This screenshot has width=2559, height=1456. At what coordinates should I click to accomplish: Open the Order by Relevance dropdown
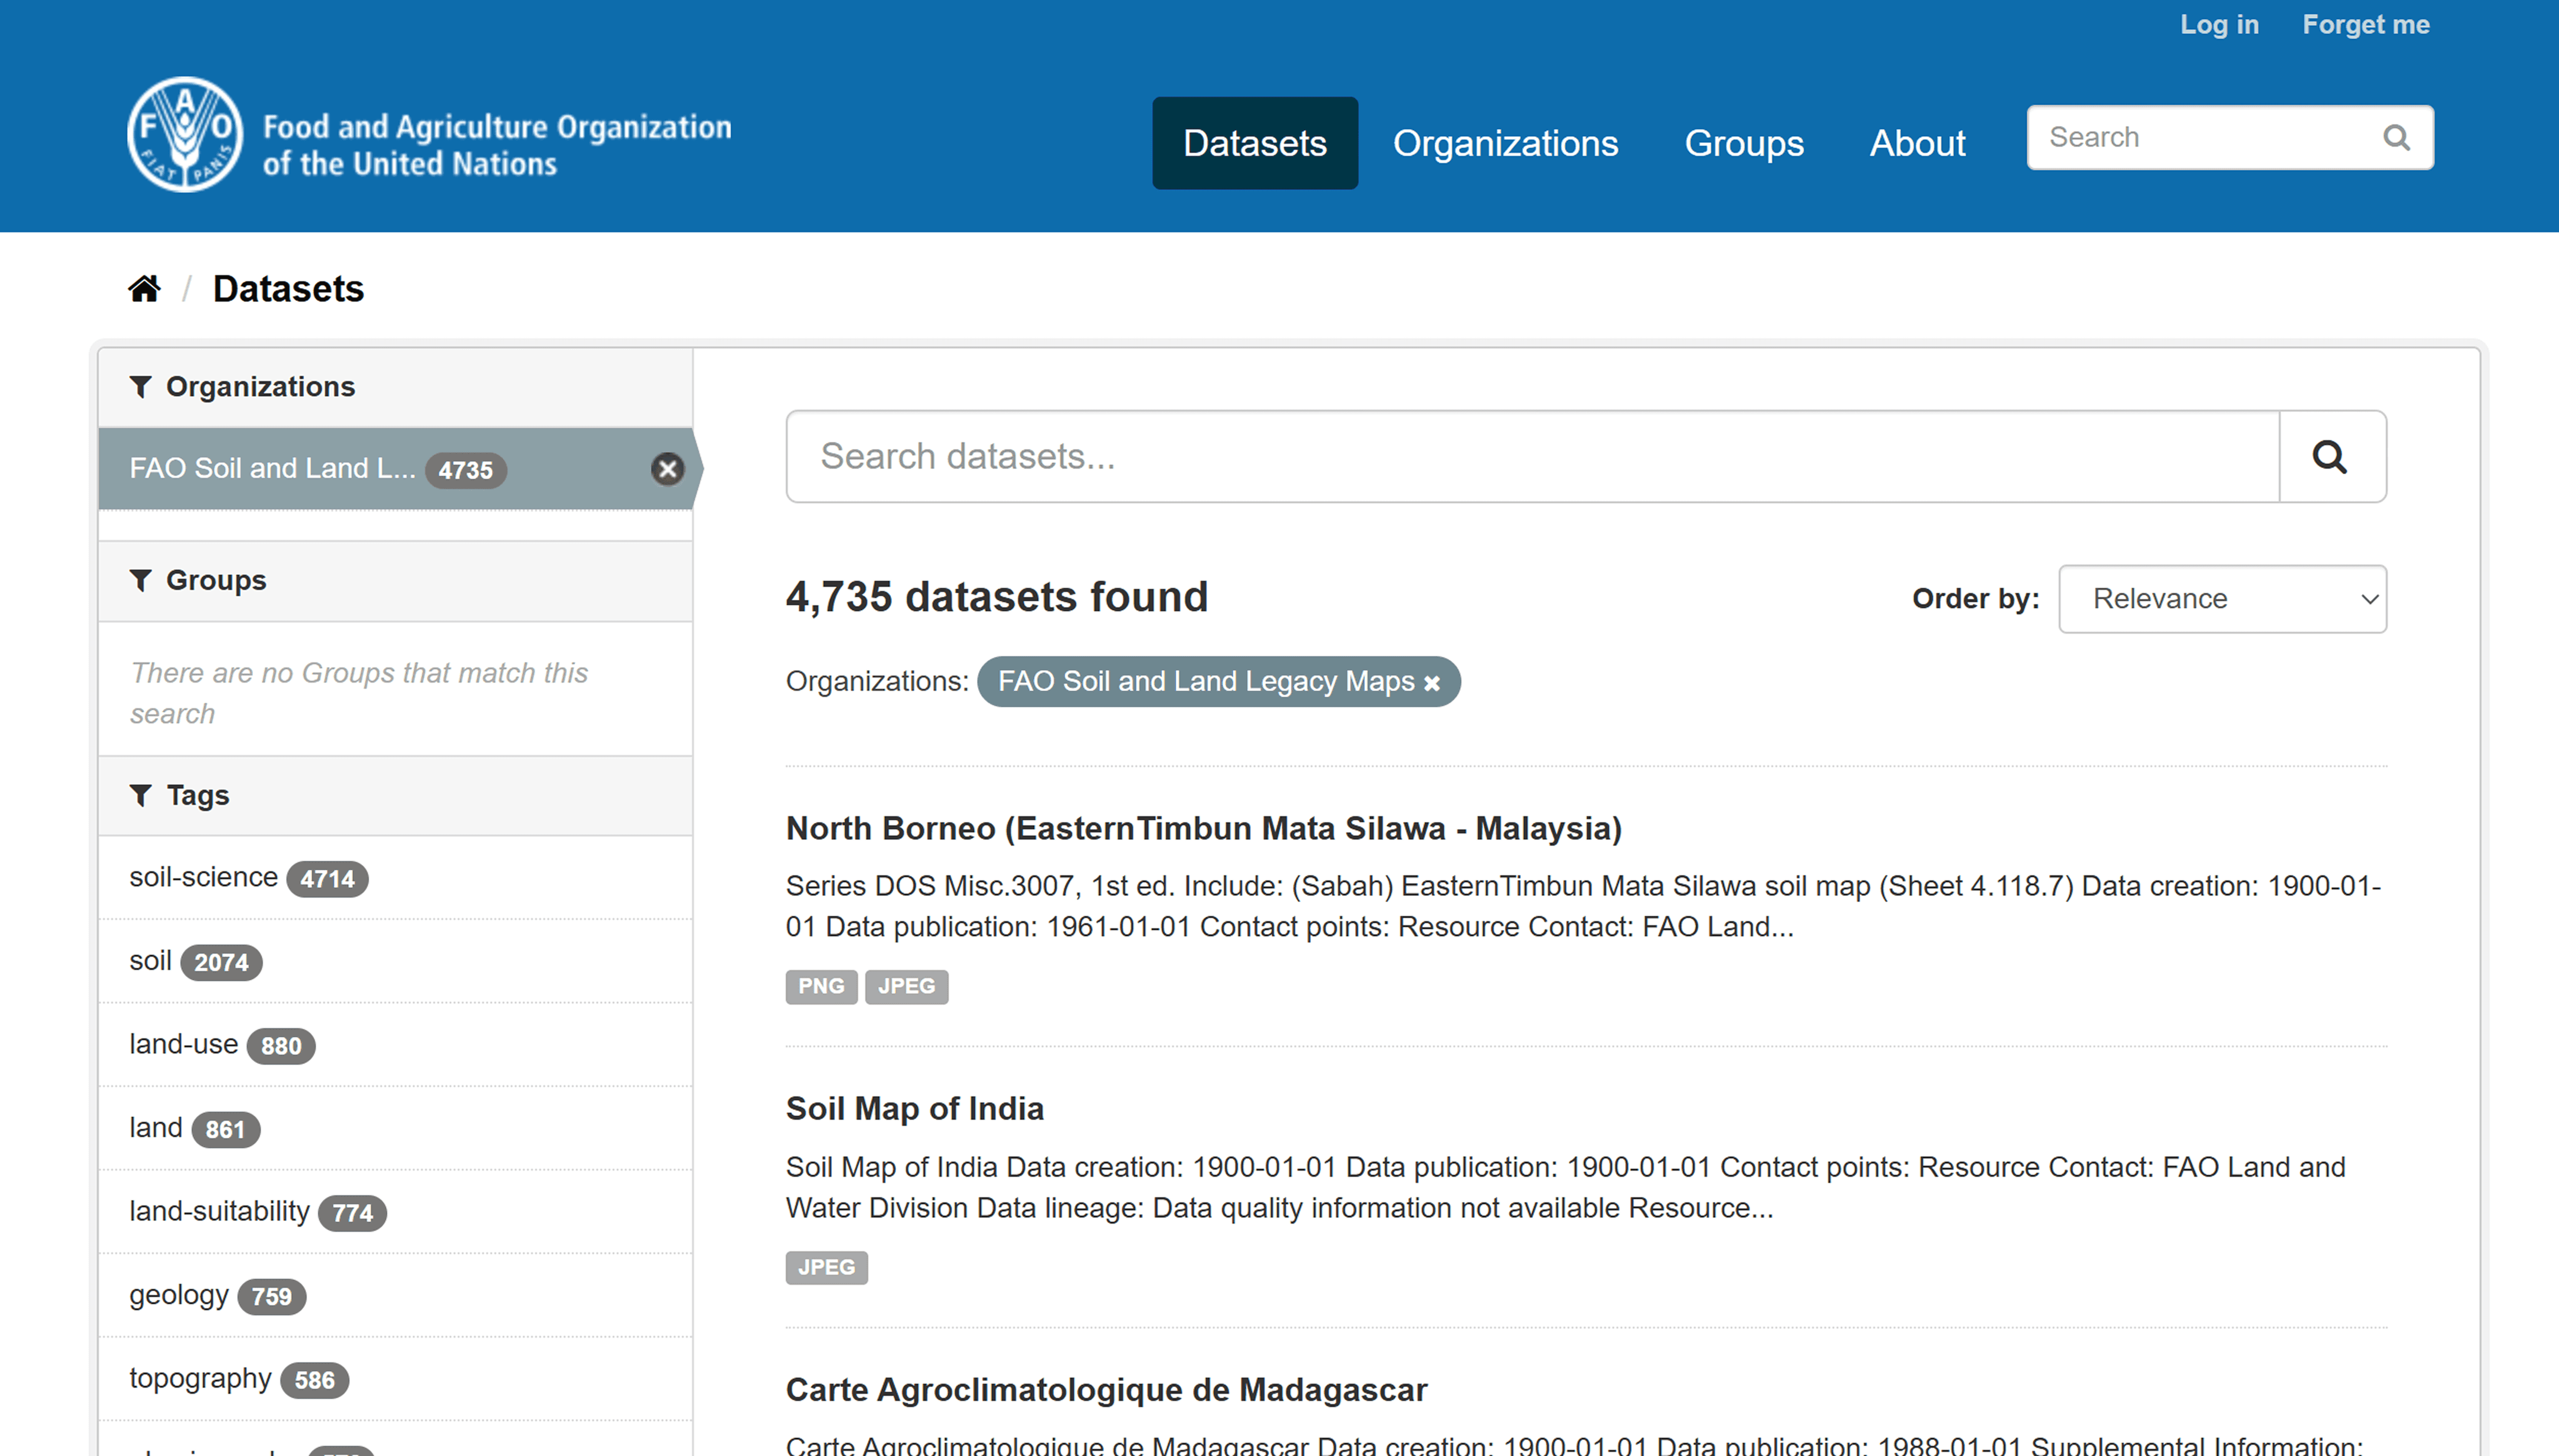click(2221, 599)
